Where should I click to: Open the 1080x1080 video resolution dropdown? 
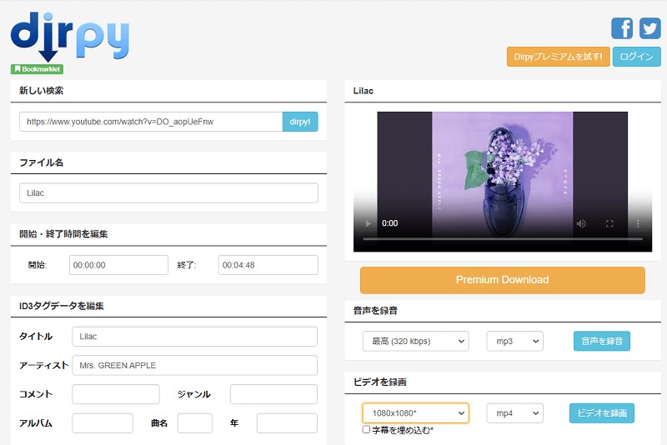(415, 413)
